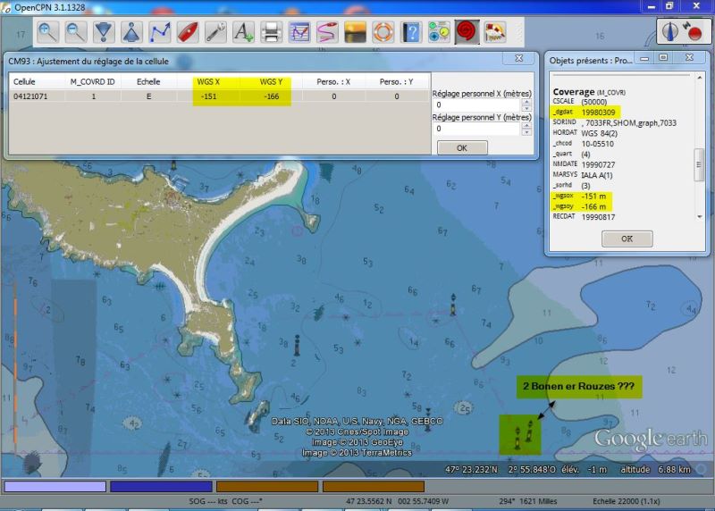
Task: Select the first brown chart bar
Action: click(x=267, y=486)
